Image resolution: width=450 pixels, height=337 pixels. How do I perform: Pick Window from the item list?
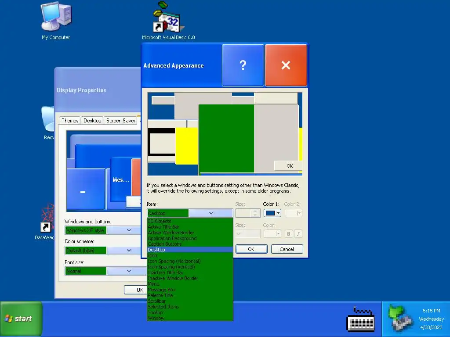pos(190,318)
